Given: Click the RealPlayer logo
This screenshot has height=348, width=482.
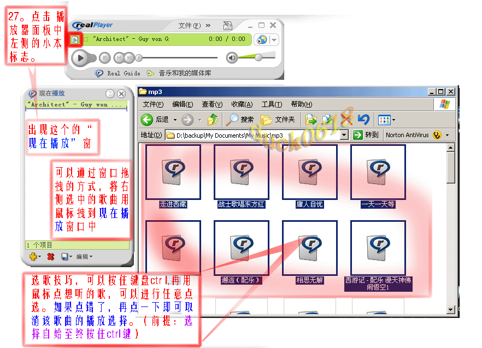Looking at the screenshot, I should (92, 25).
